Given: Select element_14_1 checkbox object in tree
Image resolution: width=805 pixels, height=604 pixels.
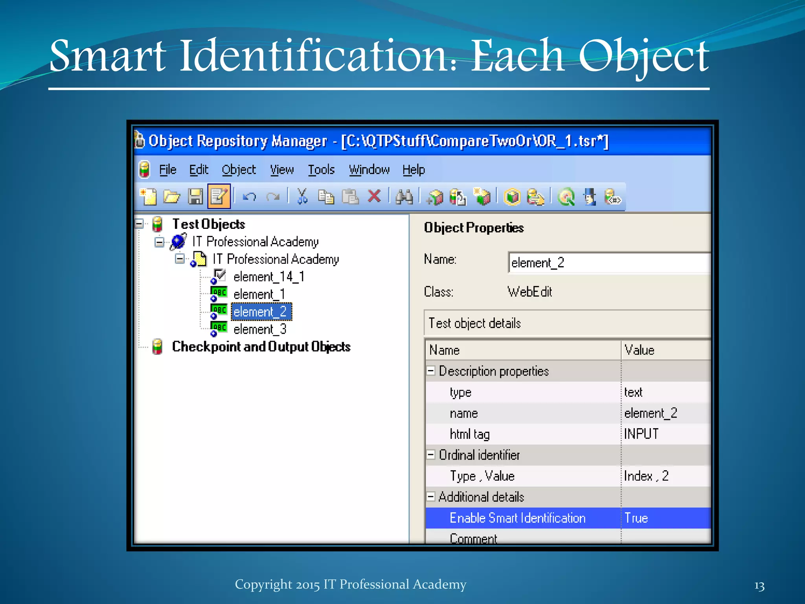Looking at the screenshot, I should [x=269, y=277].
